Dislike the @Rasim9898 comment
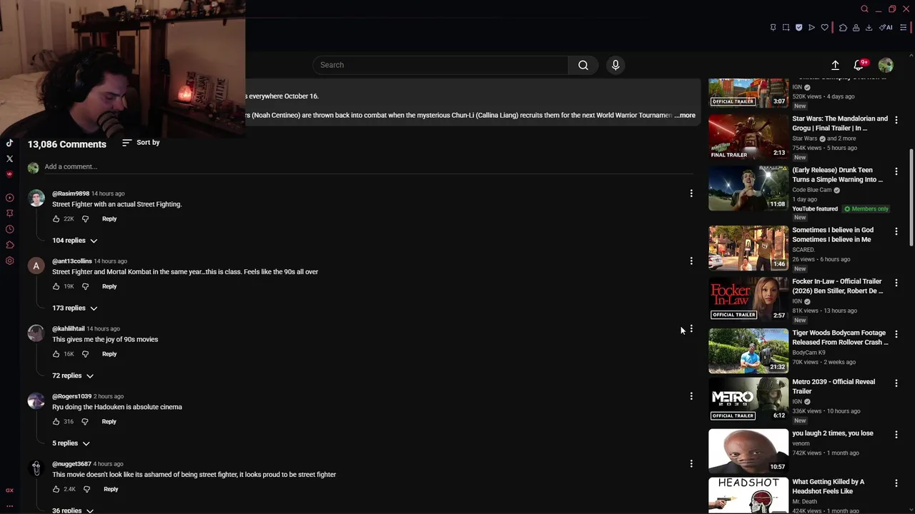Screen dimensions: 915x514 pyautogui.click(x=85, y=219)
